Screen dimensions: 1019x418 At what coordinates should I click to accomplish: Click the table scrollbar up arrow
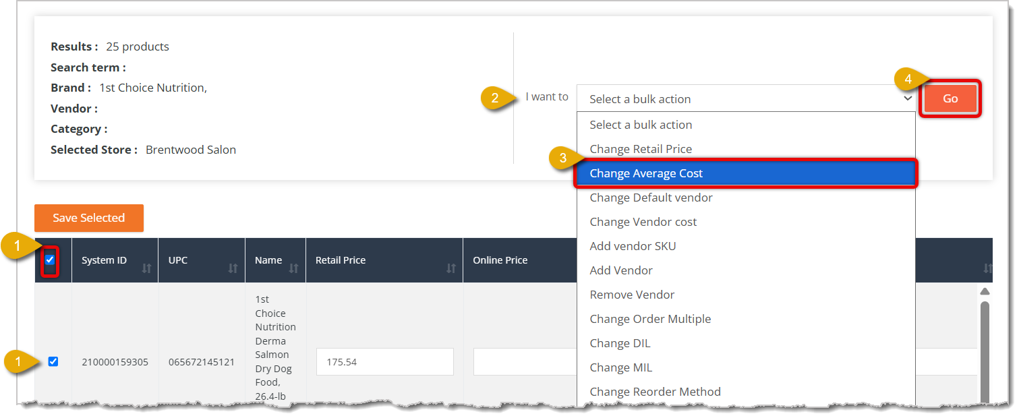pyautogui.click(x=985, y=291)
